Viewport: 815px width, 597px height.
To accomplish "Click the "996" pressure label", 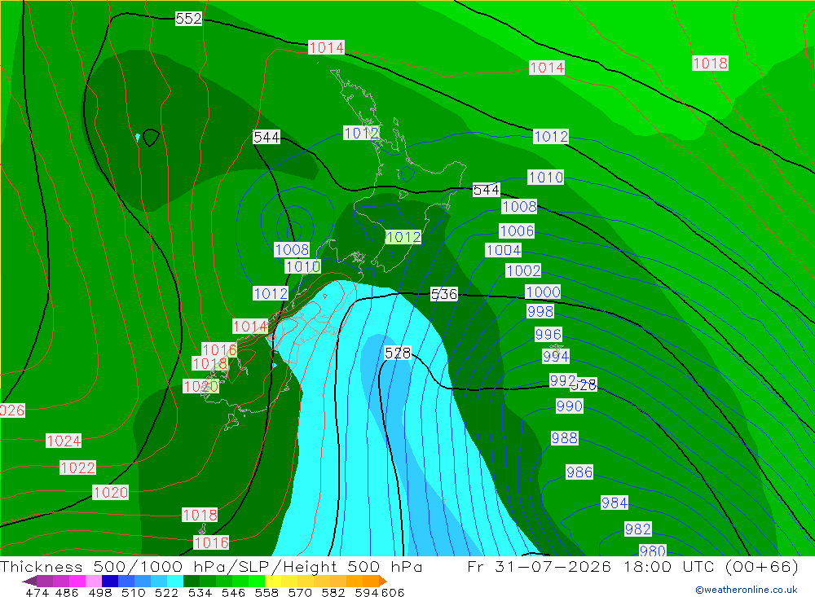I will (548, 334).
